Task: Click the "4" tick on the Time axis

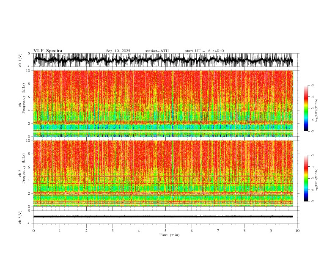Action: point(139,231)
